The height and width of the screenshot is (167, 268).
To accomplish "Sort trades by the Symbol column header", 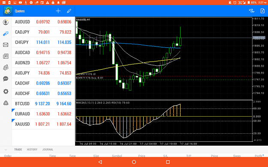I will pos(117,156).
